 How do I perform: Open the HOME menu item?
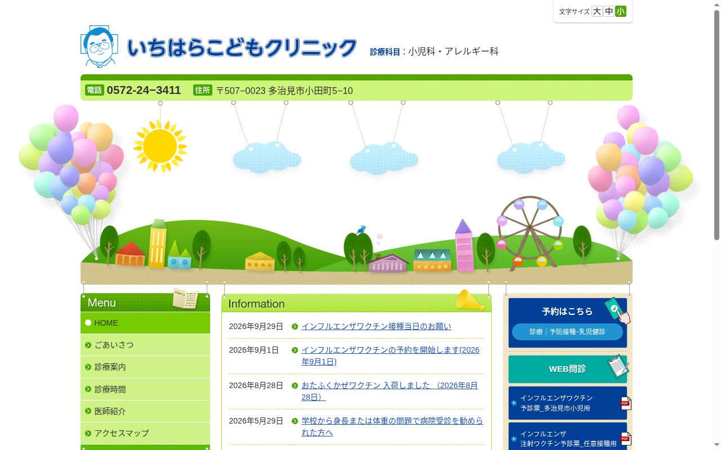click(145, 323)
